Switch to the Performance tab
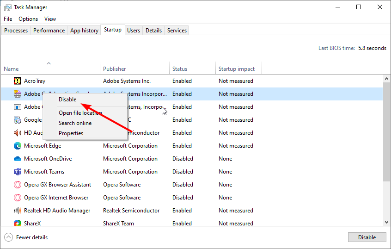The width and height of the screenshot is (391, 249). coord(49,31)
